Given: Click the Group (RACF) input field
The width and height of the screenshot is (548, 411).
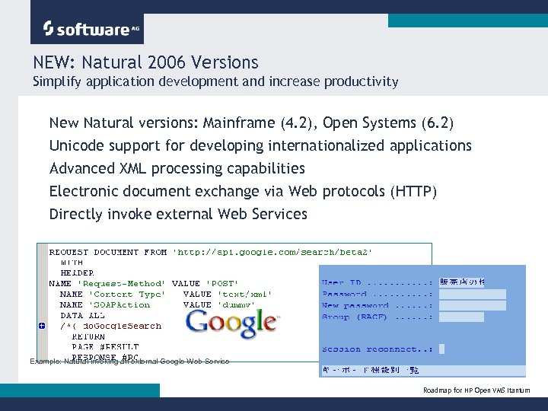Looking at the screenshot, I should pos(461,317).
